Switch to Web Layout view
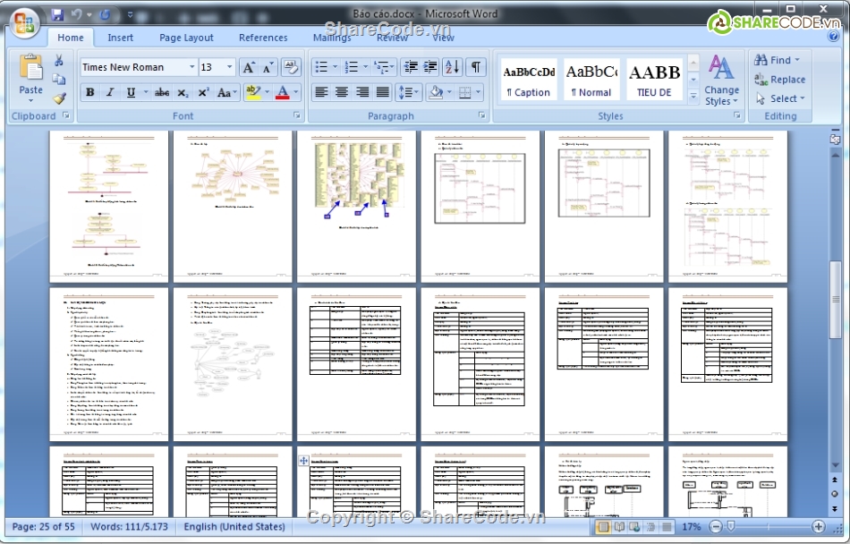 (634, 527)
